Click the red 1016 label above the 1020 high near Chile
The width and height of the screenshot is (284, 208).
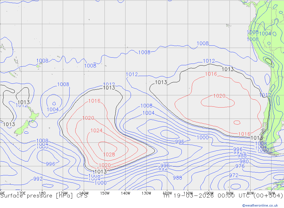click(211, 74)
